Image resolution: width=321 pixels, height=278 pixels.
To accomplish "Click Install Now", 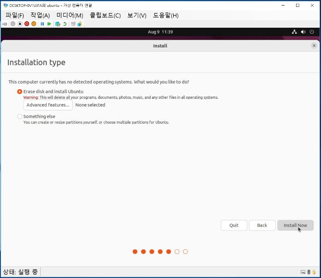I will tap(296, 225).
